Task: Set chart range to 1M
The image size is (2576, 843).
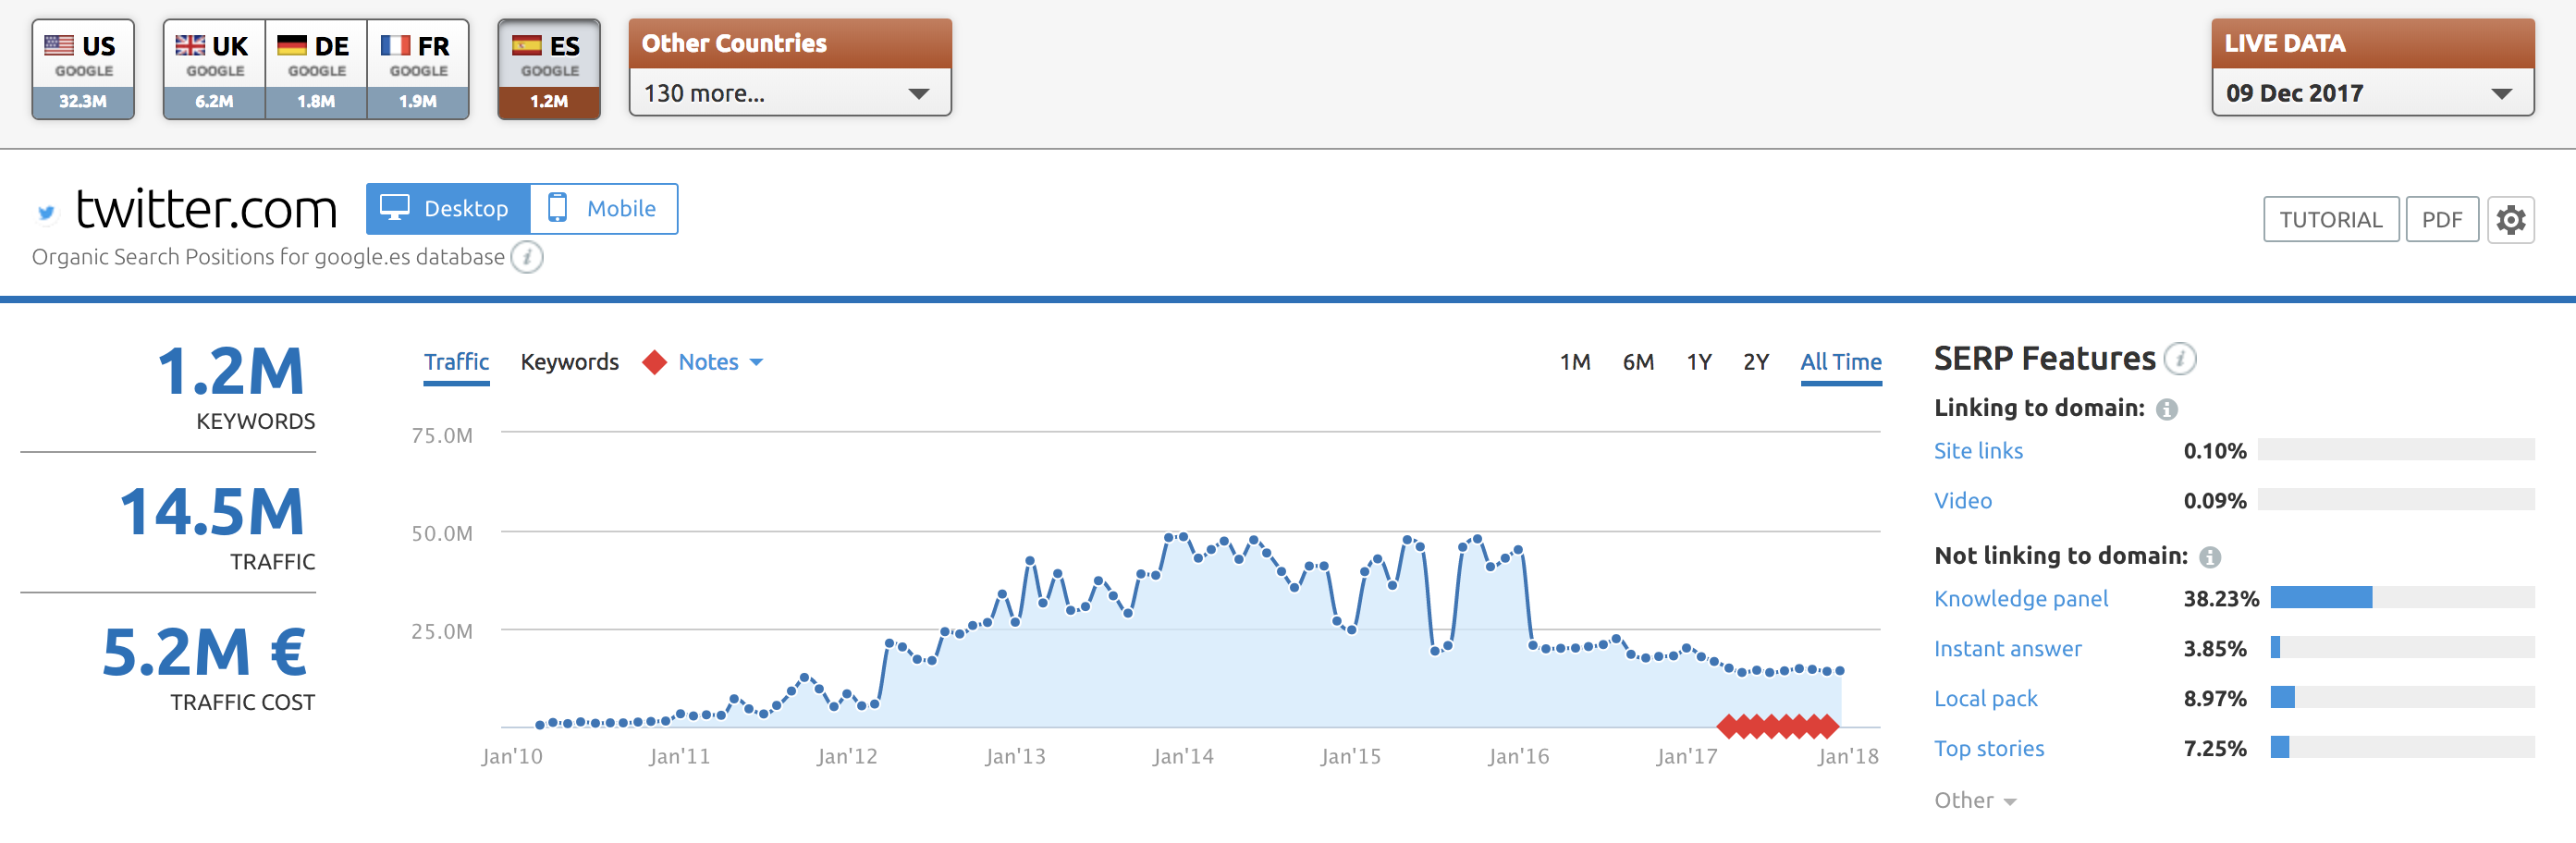Action: click(x=1575, y=362)
